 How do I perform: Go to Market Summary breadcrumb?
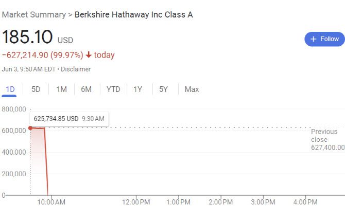click(x=33, y=14)
